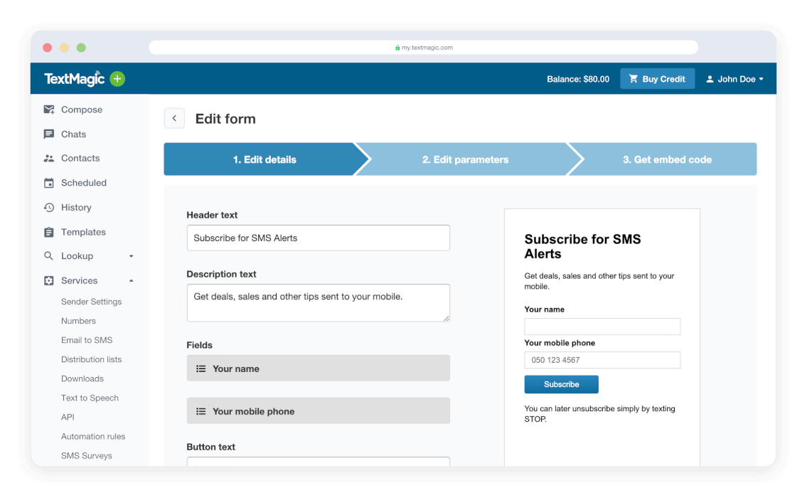
Task: Select the Your mobile phone field row
Action: [318, 411]
